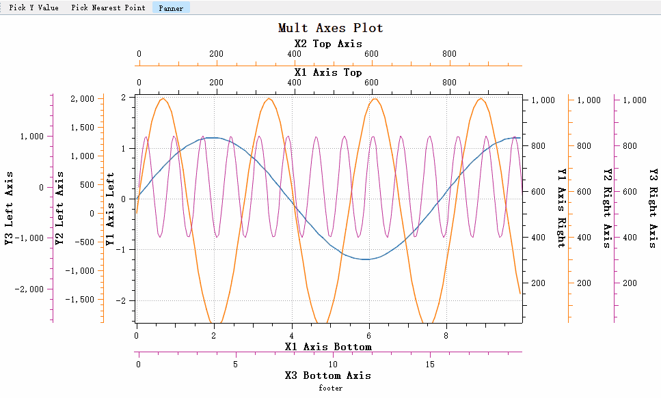Click the 'Mult Axes Plot' title
Image resolution: width=661 pixels, height=398 pixels.
(330, 28)
